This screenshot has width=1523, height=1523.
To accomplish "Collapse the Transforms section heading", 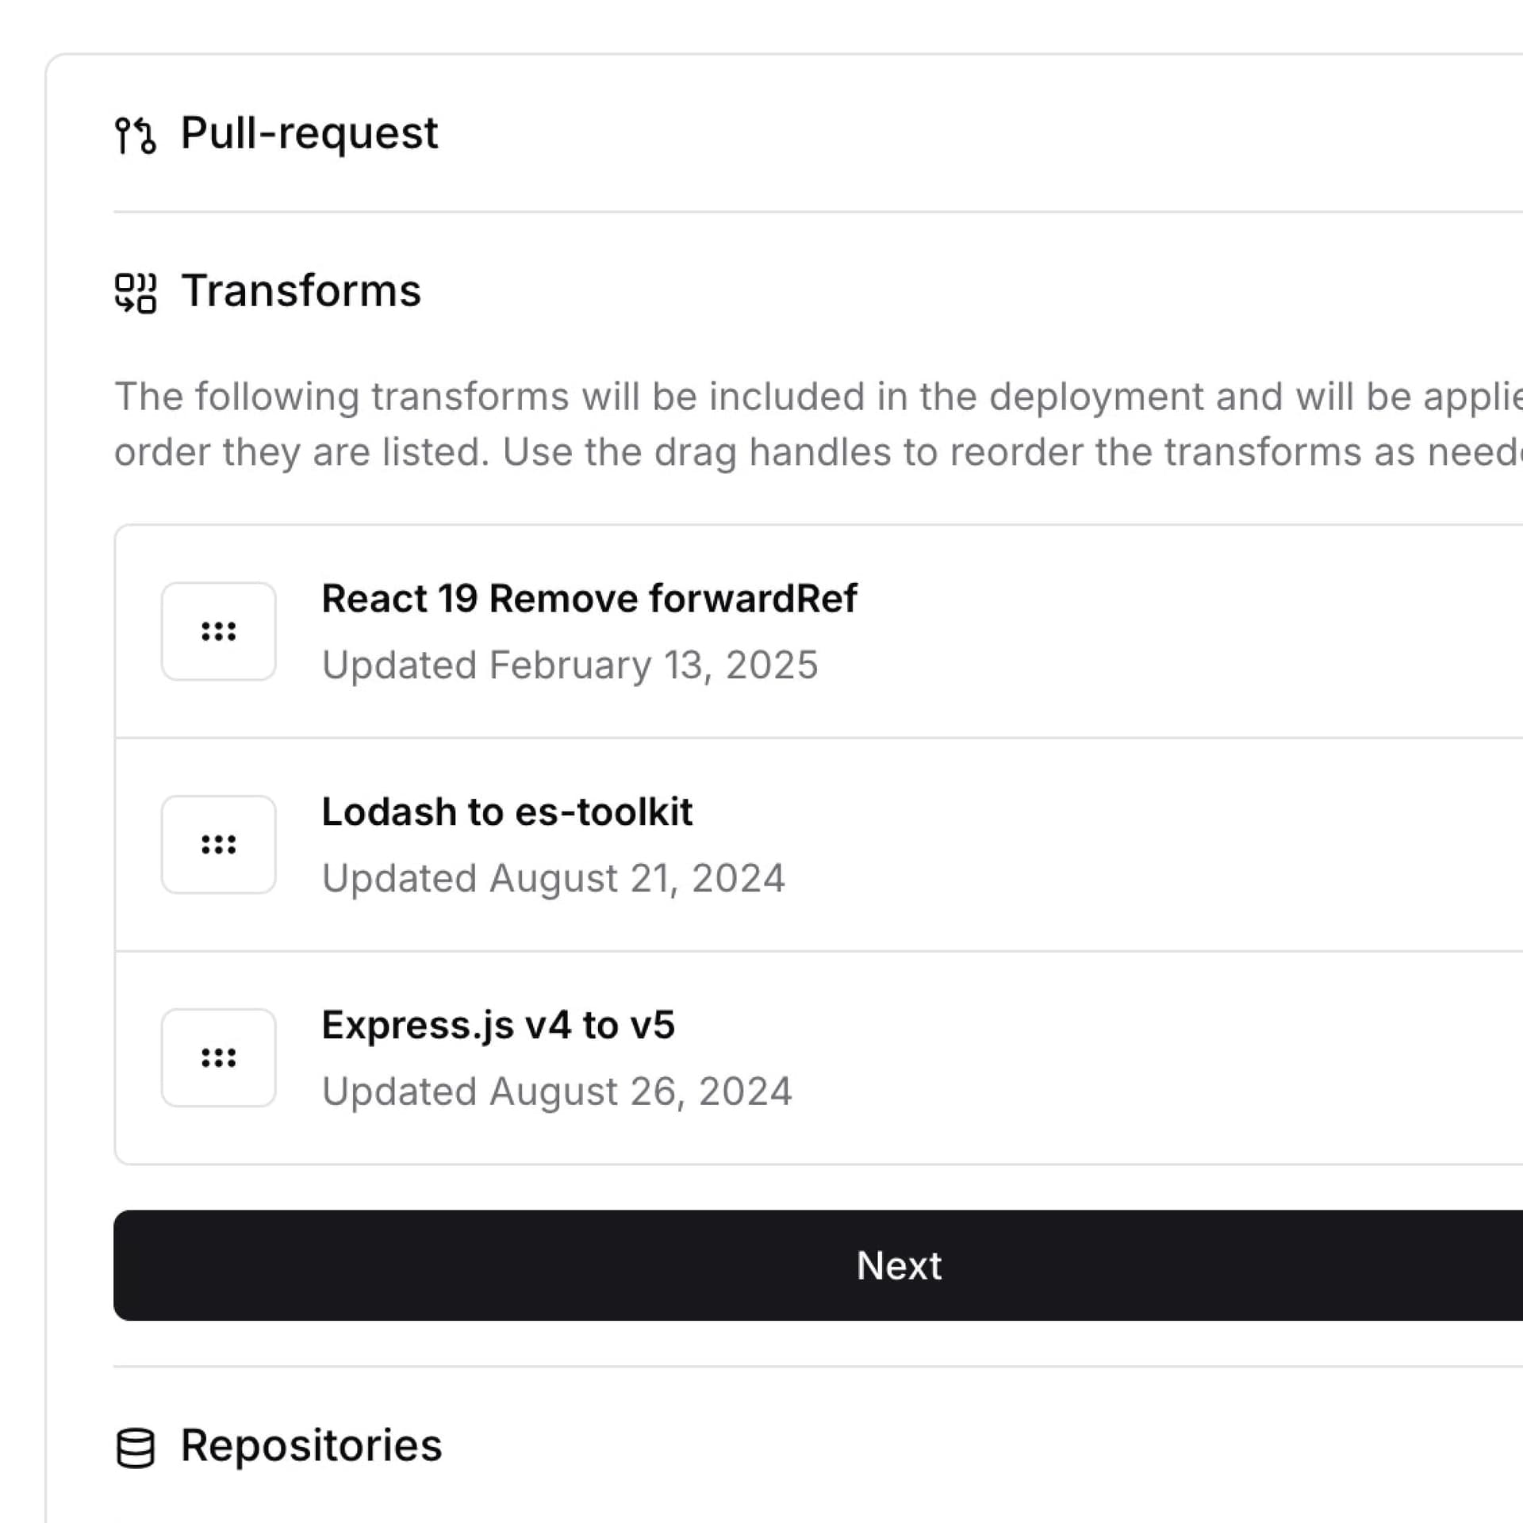I will point(301,291).
